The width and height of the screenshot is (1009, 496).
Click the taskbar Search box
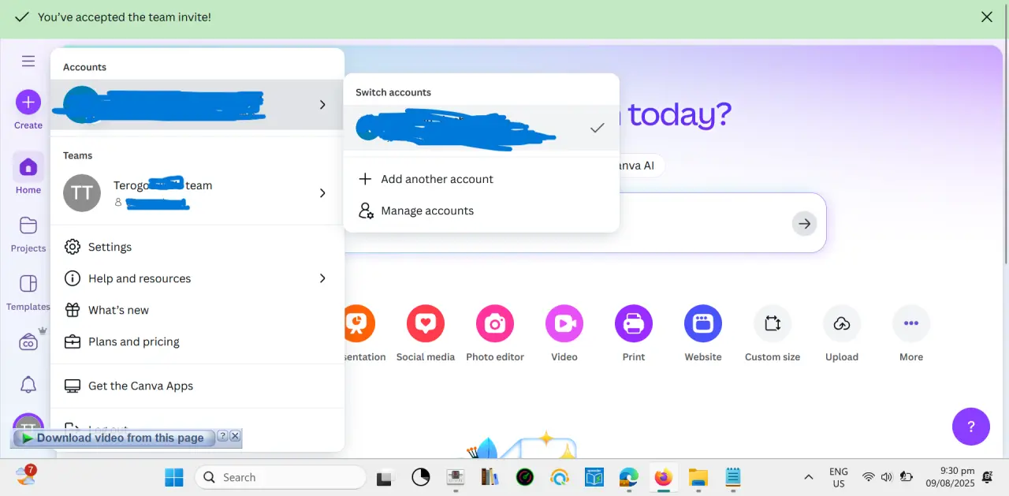click(281, 477)
